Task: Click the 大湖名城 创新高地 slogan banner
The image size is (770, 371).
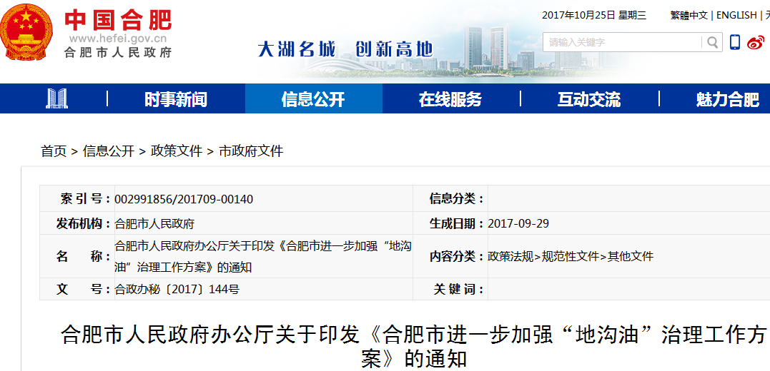Action: (x=345, y=49)
